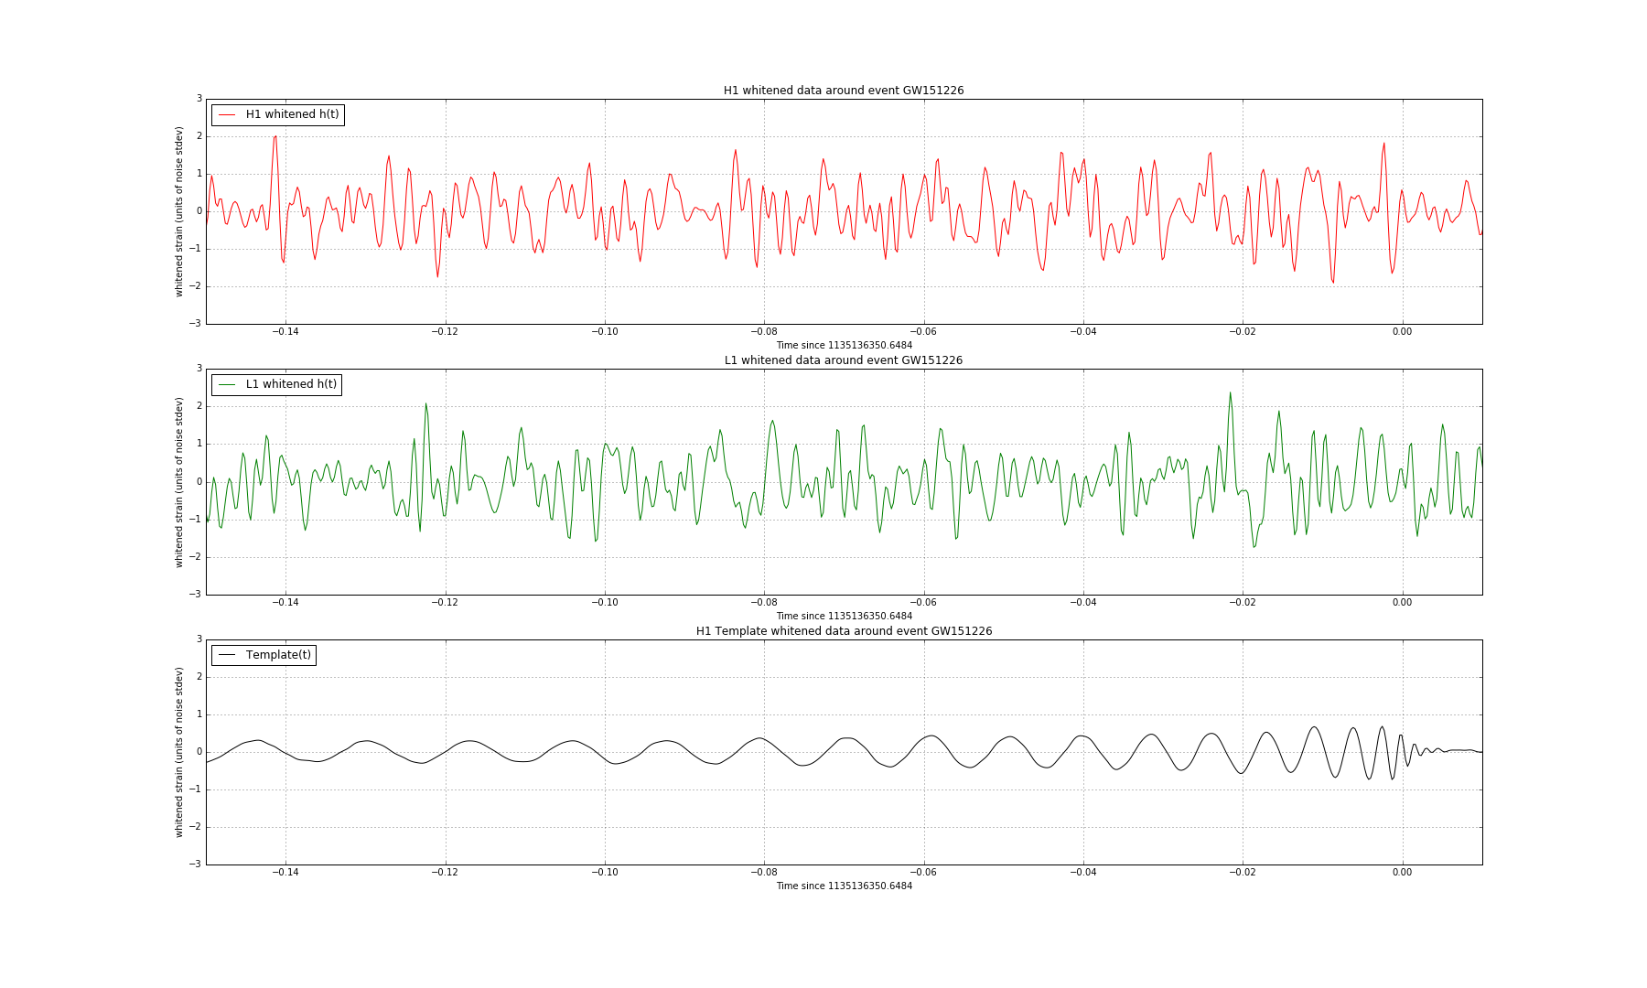Click the title 'L1 whitened data around event GW151226'
1647x988 pixels.
(844, 360)
